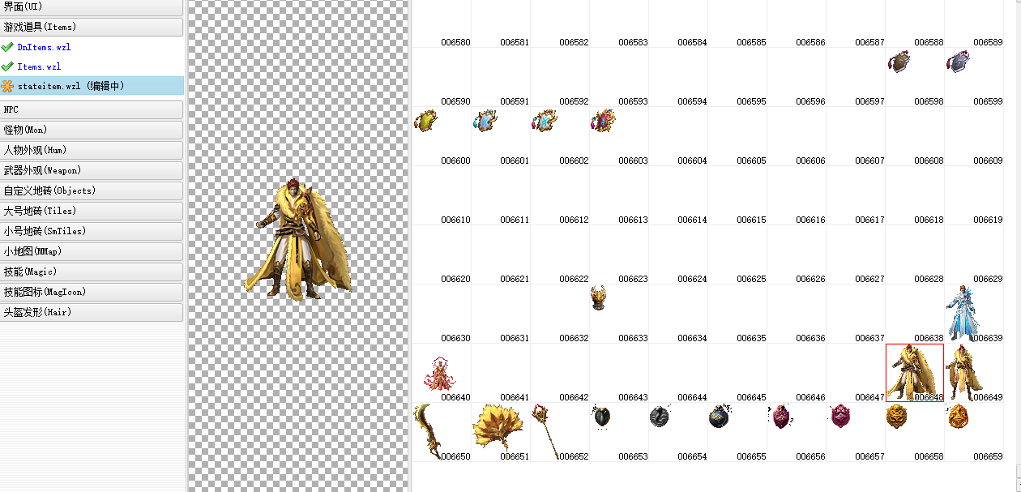This screenshot has height=492, width=1021.
Task: Open the 界面(UI) category
Action: 92,6
